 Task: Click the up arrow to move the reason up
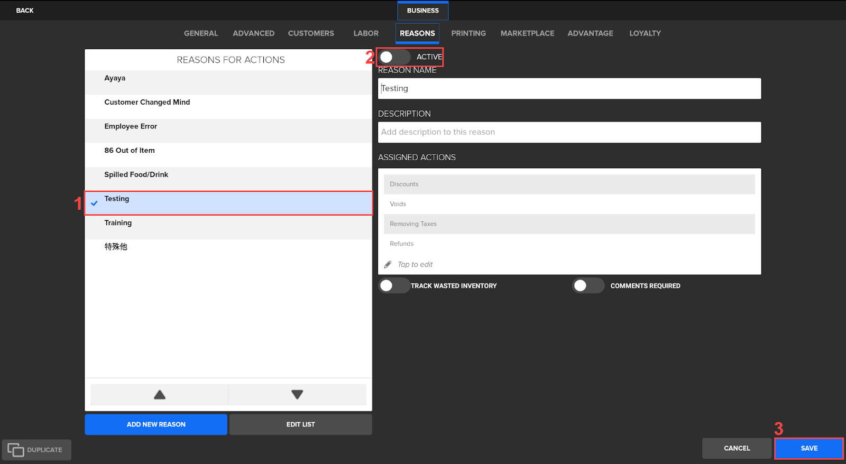(x=159, y=395)
